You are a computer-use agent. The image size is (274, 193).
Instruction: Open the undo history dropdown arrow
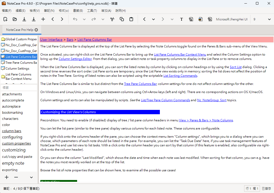(x=84, y=19)
